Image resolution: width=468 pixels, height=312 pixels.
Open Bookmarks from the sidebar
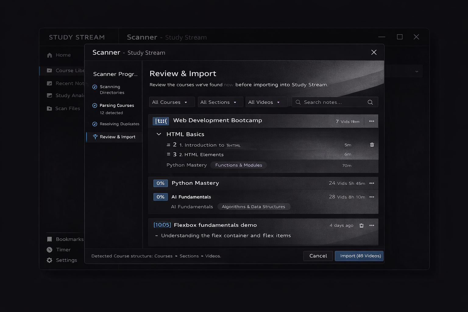[65, 239]
